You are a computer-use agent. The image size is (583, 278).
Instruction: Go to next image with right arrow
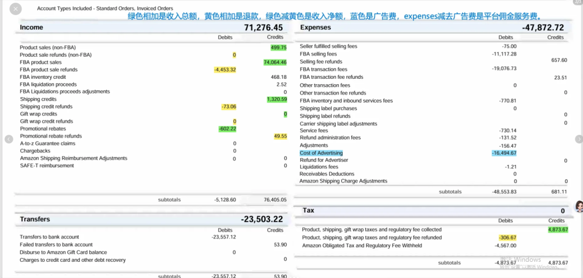coord(578,139)
